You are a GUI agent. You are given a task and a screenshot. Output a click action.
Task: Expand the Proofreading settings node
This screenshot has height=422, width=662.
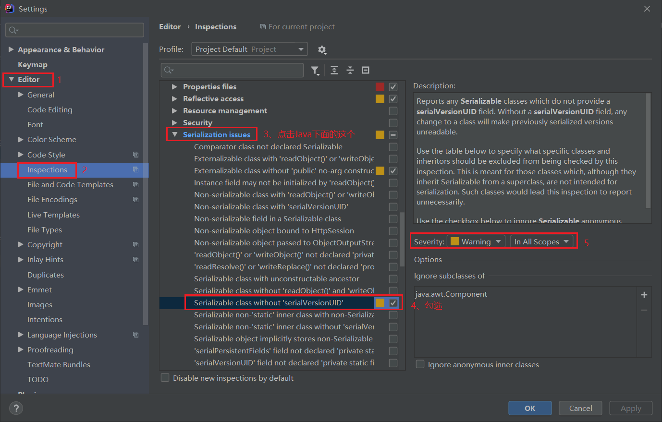click(x=21, y=350)
